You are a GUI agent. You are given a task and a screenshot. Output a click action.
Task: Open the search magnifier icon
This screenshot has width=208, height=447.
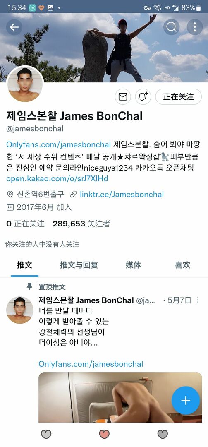click(x=172, y=27)
